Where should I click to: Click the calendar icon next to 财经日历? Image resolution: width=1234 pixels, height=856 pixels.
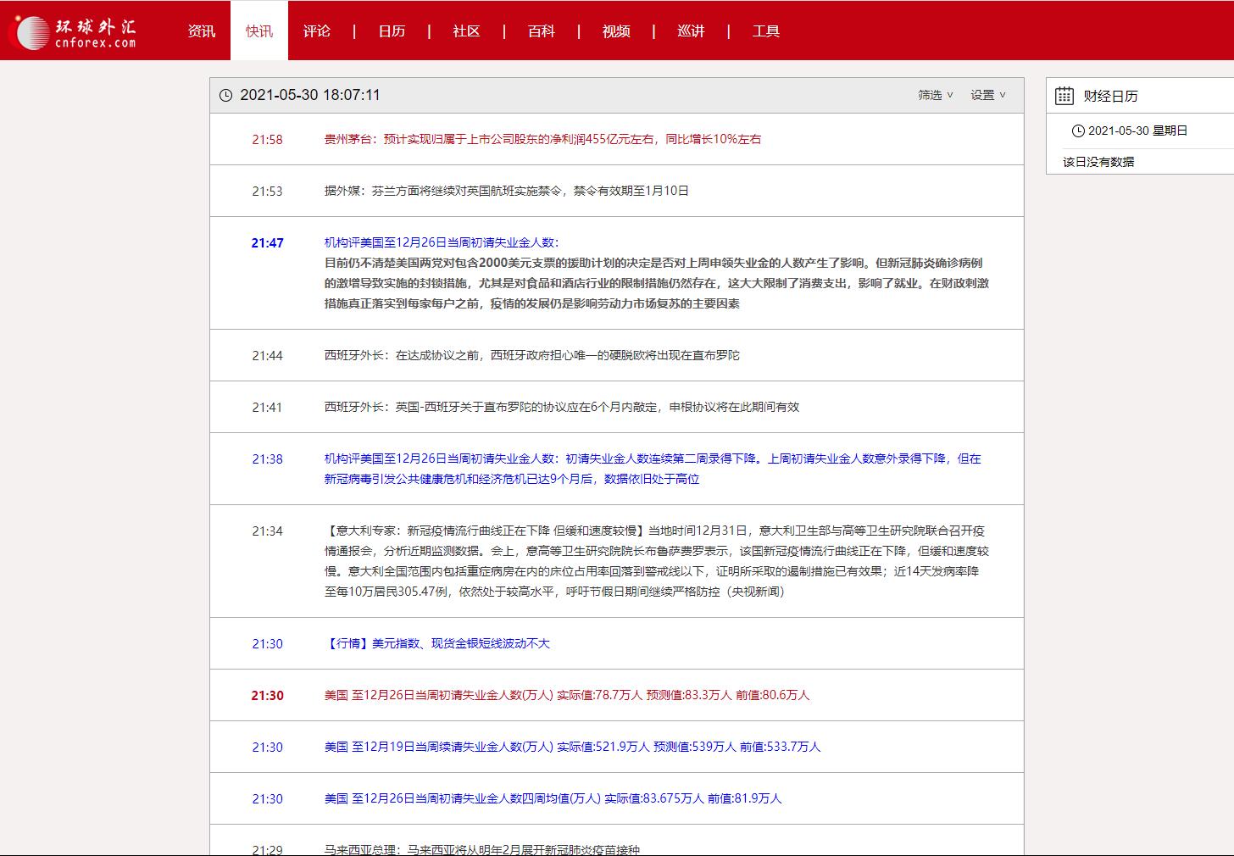[1064, 96]
